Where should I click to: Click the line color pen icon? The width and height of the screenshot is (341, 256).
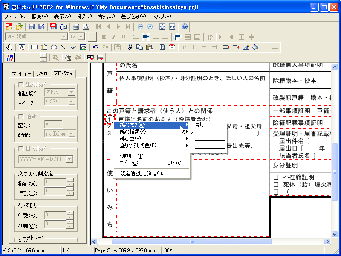(x=246, y=47)
